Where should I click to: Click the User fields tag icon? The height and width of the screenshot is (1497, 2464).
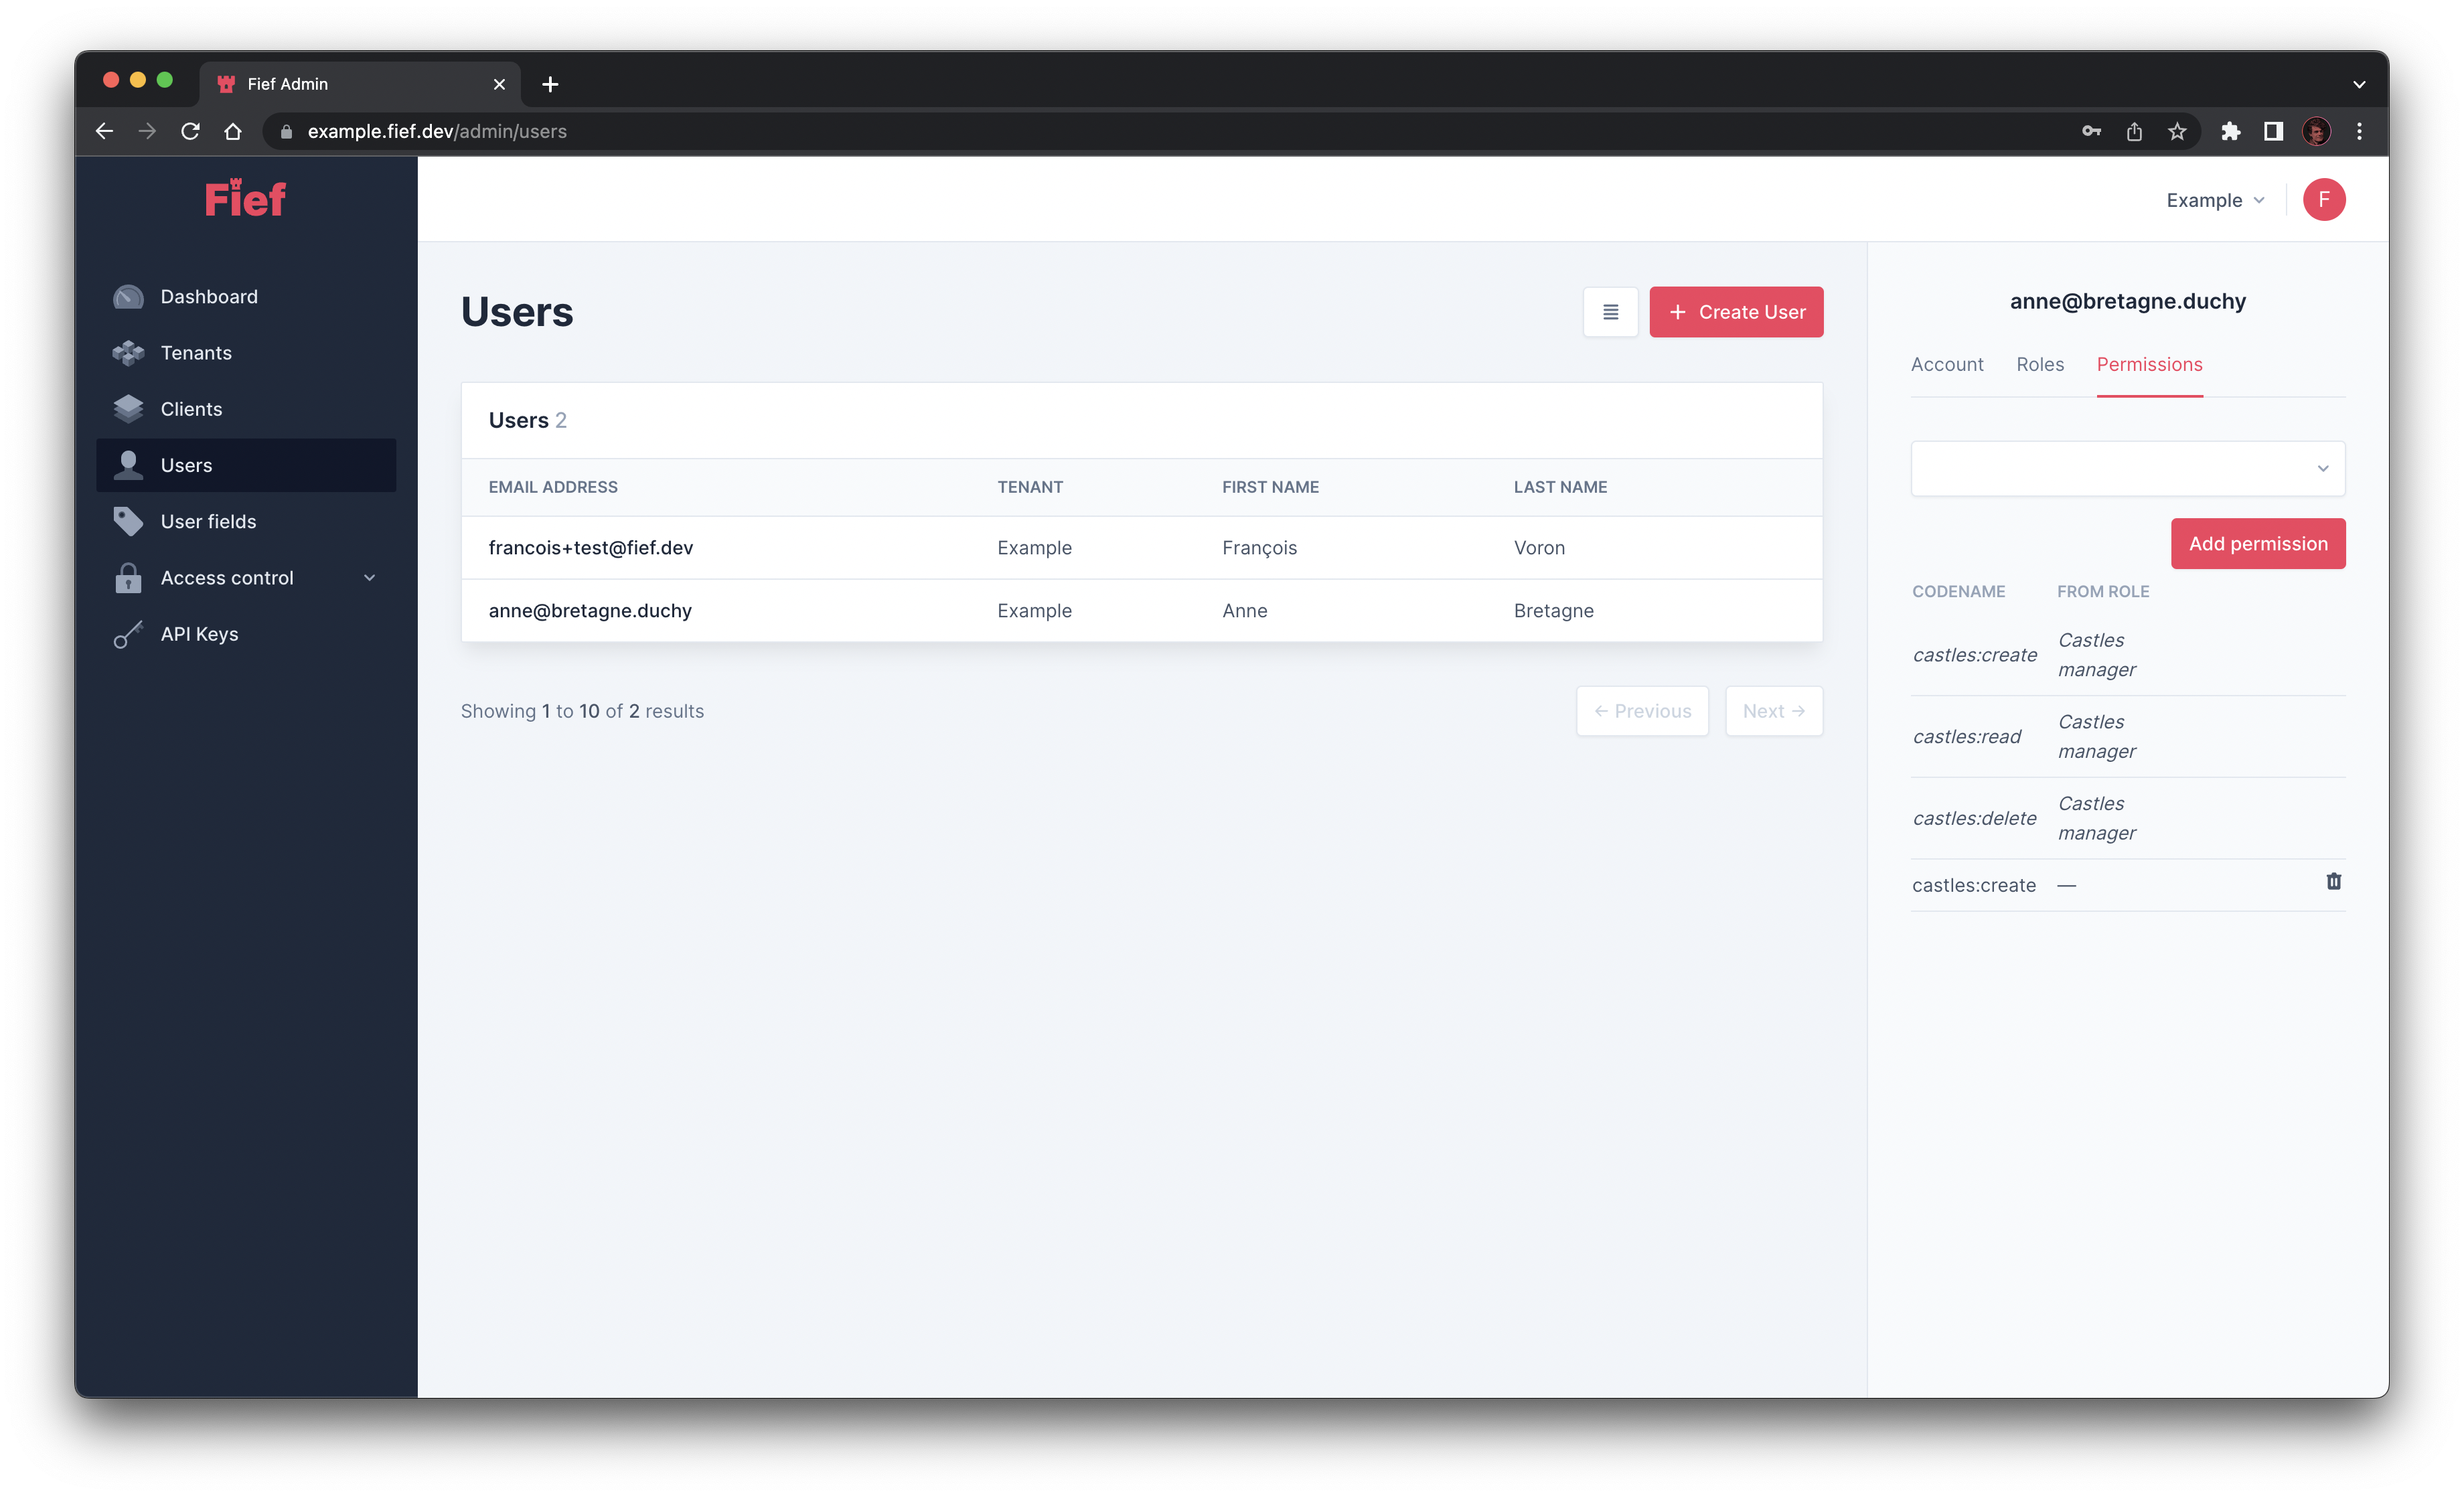[128, 521]
